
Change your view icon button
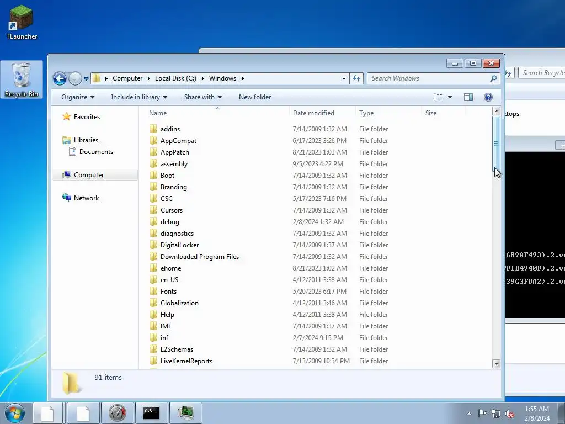point(438,97)
